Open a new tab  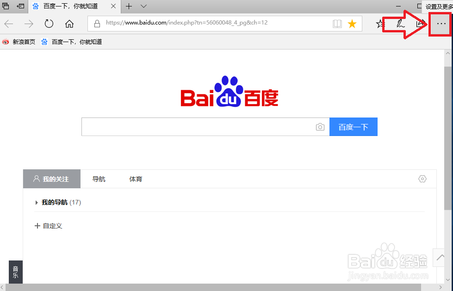tap(129, 6)
